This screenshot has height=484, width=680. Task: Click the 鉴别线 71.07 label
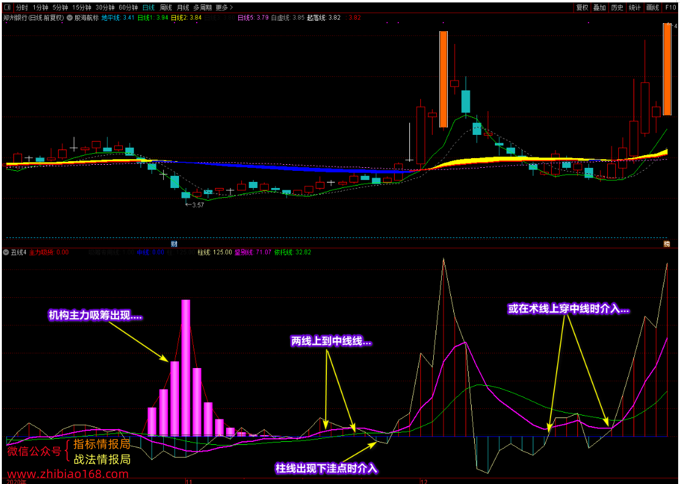[254, 252]
